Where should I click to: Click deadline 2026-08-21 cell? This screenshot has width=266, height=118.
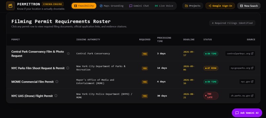coord(189,96)
